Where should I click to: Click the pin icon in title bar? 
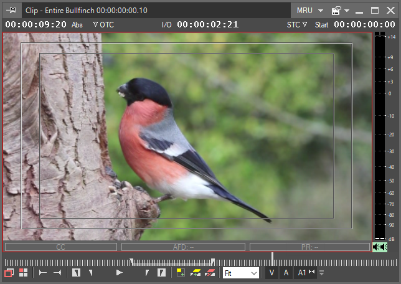pos(9,11)
